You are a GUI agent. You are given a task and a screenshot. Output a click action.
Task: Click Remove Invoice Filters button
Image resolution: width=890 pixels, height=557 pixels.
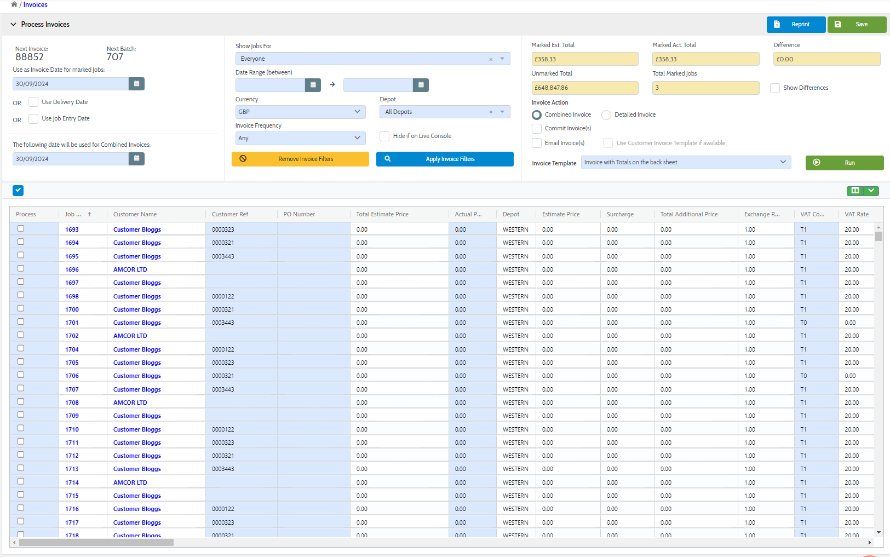[300, 159]
